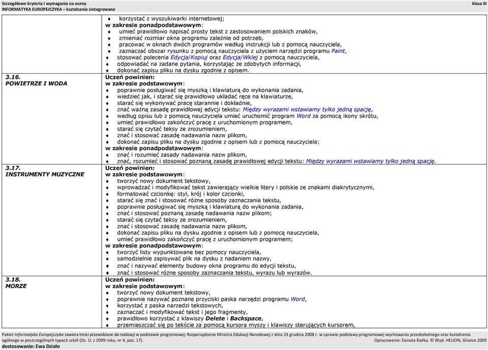488x350 pixels.
Task: Click 'umieć prawidłowo zakończyć pracę z uruchomionym programem;' line
Action: [205, 239]
